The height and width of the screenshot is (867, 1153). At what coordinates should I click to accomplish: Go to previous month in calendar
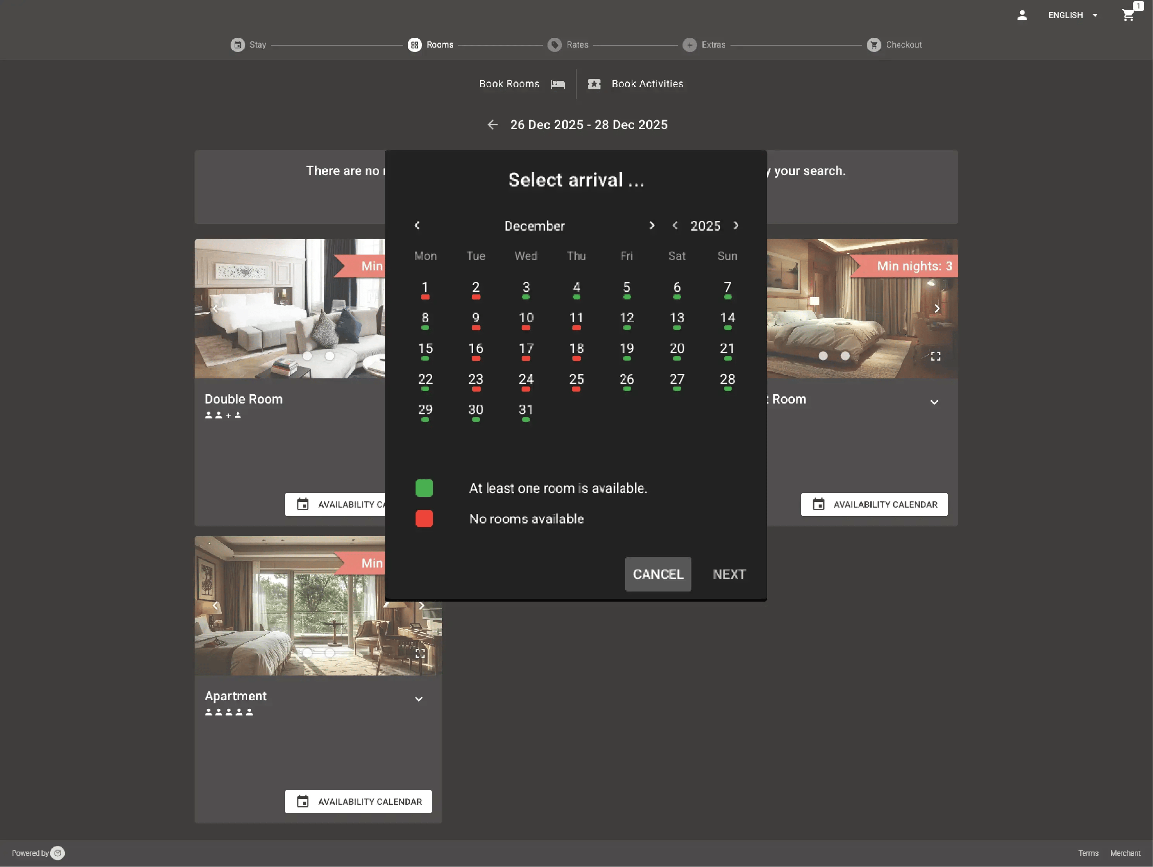(417, 225)
